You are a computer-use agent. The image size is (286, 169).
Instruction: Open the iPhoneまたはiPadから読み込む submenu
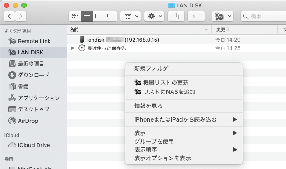(x=184, y=119)
